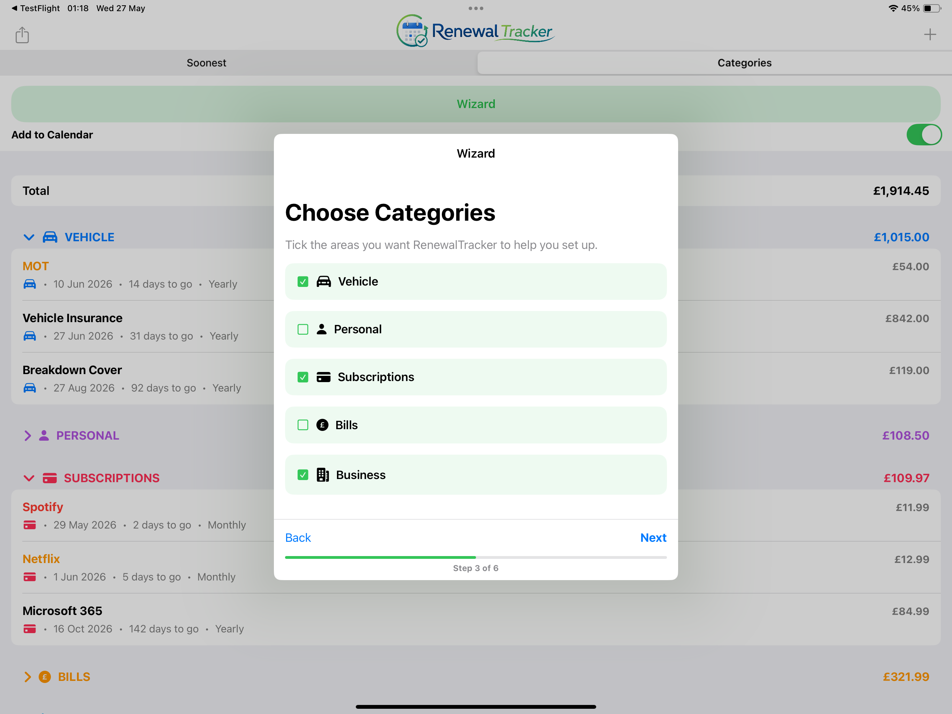Open the Netflix subscription entry
This screenshot has width=952, height=714.
[x=476, y=568]
